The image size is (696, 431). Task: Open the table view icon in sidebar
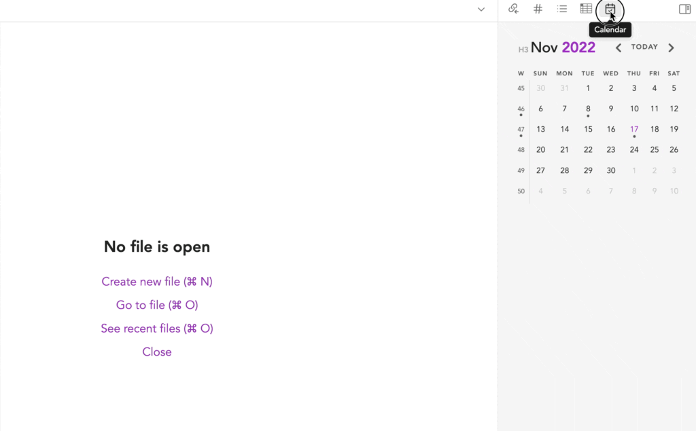click(586, 10)
